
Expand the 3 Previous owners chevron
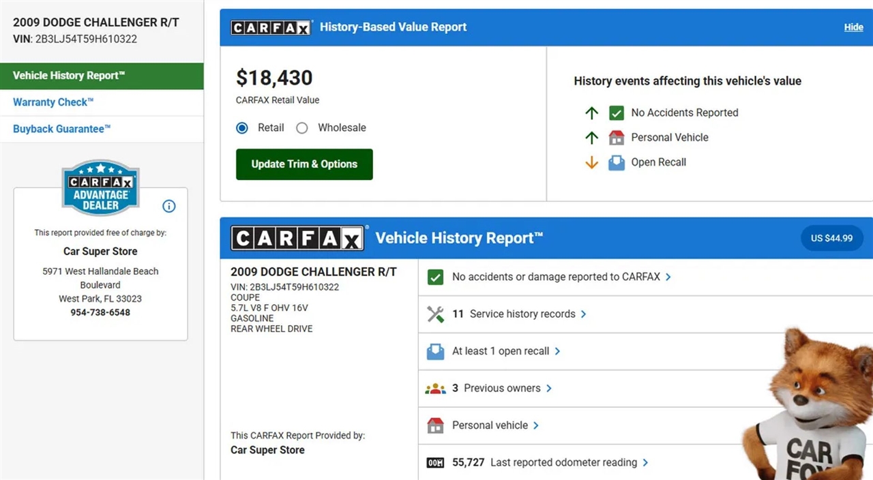549,389
